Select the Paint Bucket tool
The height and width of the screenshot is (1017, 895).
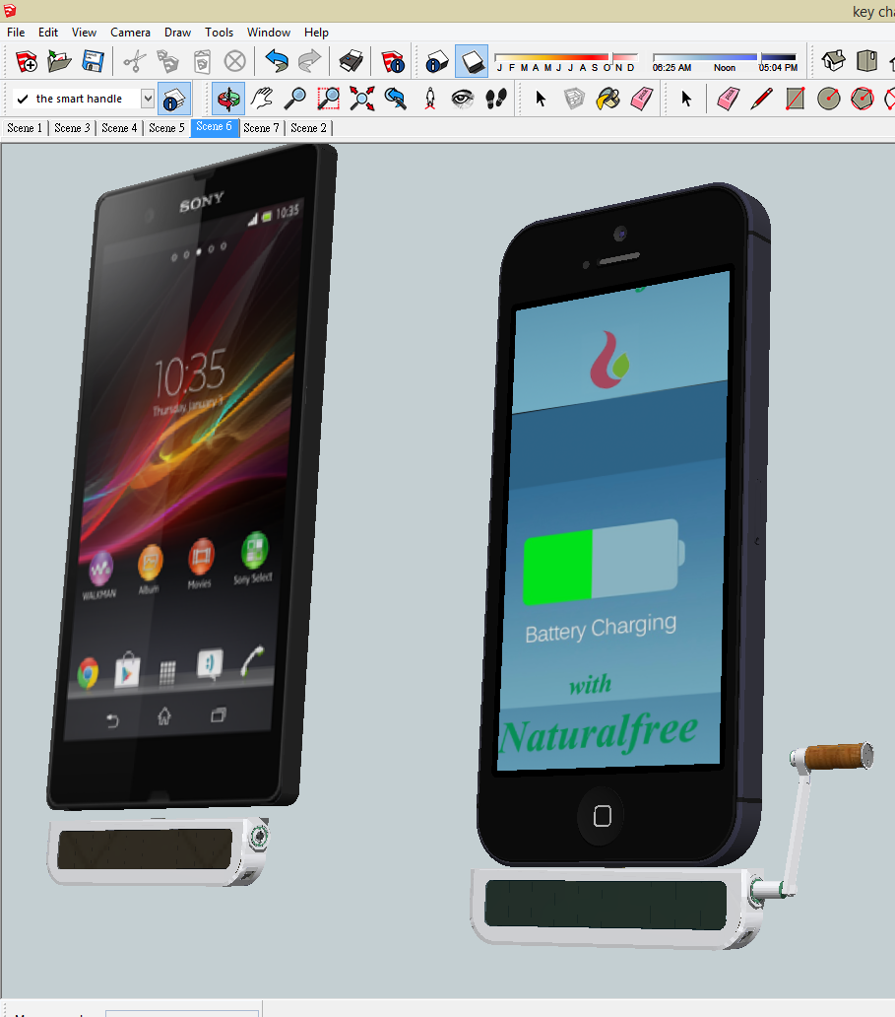[x=607, y=99]
